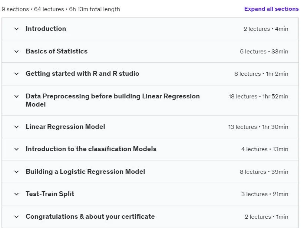Image resolution: width=301 pixels, height=228 pixels.
Task: Open Data Preprocessing before building Linear Regression
Action: coord(113,100)
